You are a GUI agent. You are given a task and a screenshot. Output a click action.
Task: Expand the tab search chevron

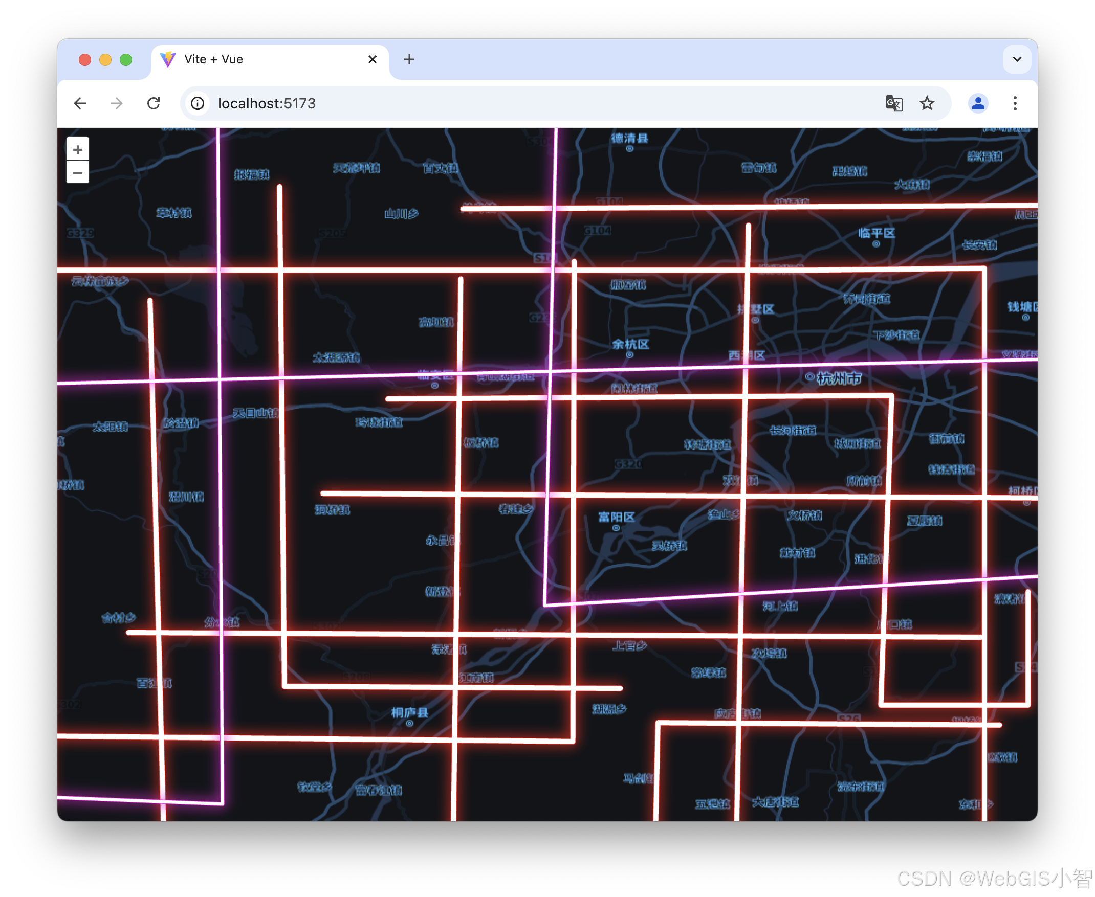[x=1017, y=59]
